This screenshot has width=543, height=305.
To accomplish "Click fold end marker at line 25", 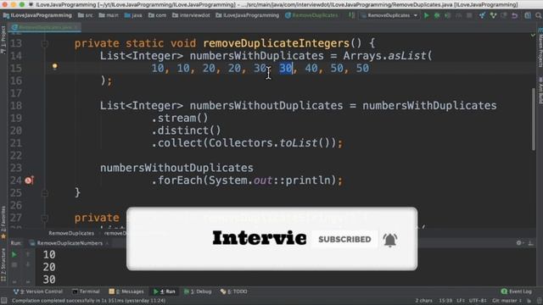I will (x=45, y=193).
